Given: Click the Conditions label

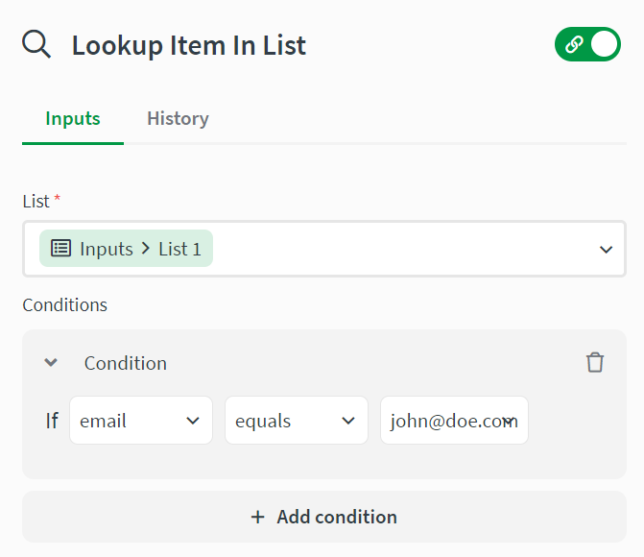Looking at the screenshot, I should pos(64,305).
